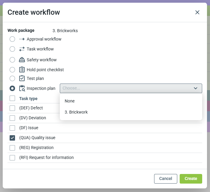Click the Test plan checkmark icon
Image resolution: width=210 pixels, height=192 pixels.
(x=22, y=78)
